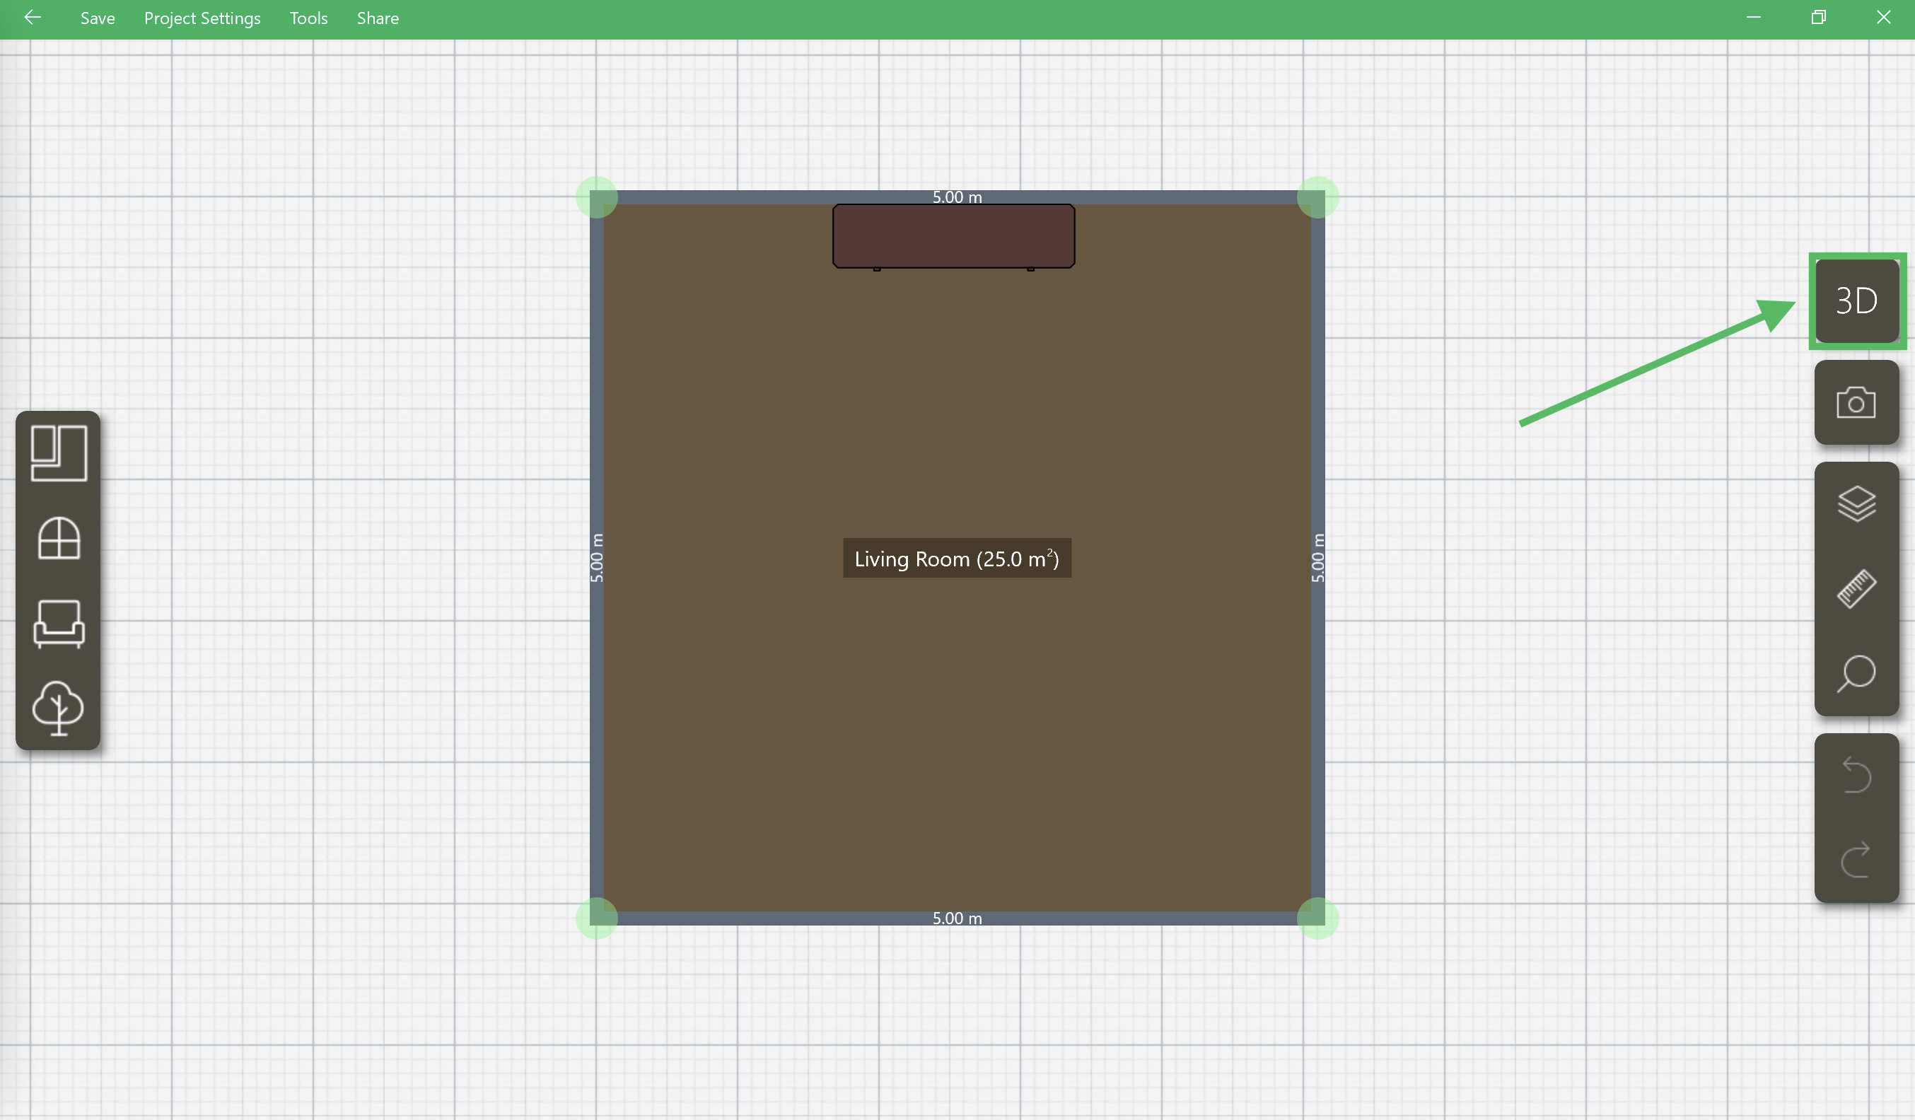
Task: Open the layers panel icon
Action: tap(1856, 503)
